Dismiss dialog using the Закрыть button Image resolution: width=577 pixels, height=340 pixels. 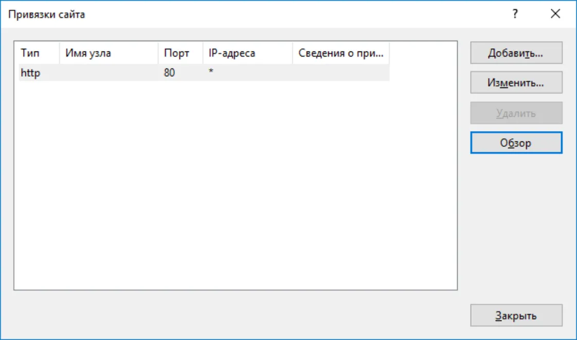pyautogui.click(x=516, y=315)
